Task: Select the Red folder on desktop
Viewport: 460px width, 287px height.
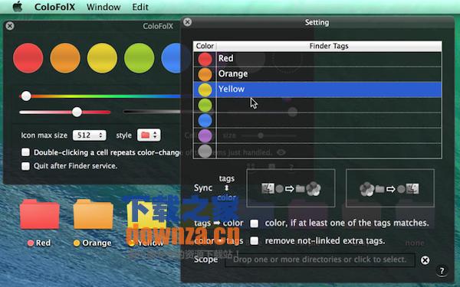Action: click(x=40, y=214)
